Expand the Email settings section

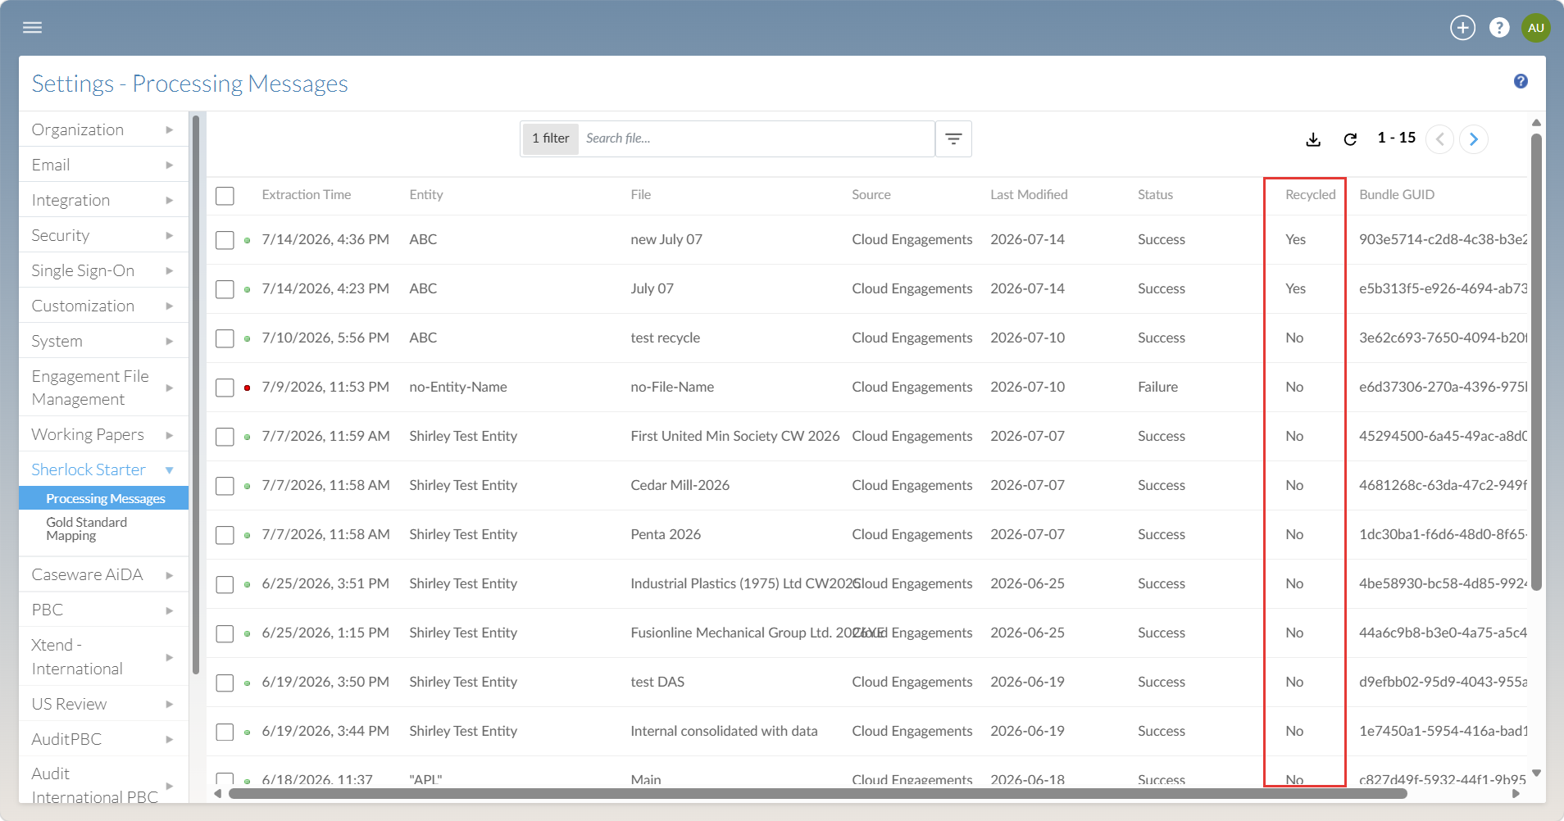tap(103, 165)
